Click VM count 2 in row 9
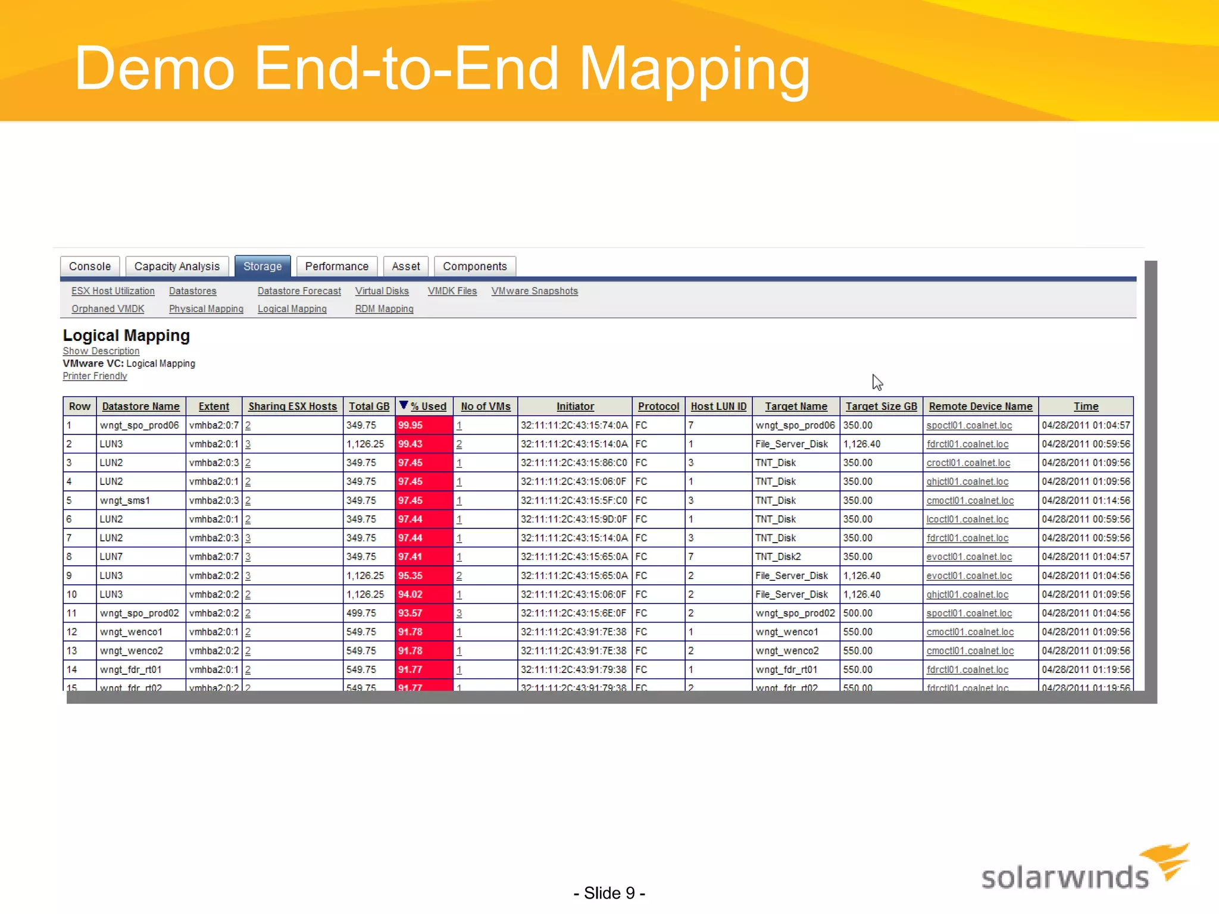 tap(459, 576)
